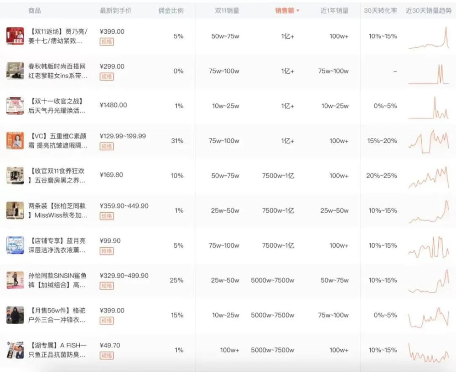Image resolution: width=456 pixels, height=372 pixels.
Task: Open thumbnail of 骆驼冲锋衣 product
Action: 15,315
